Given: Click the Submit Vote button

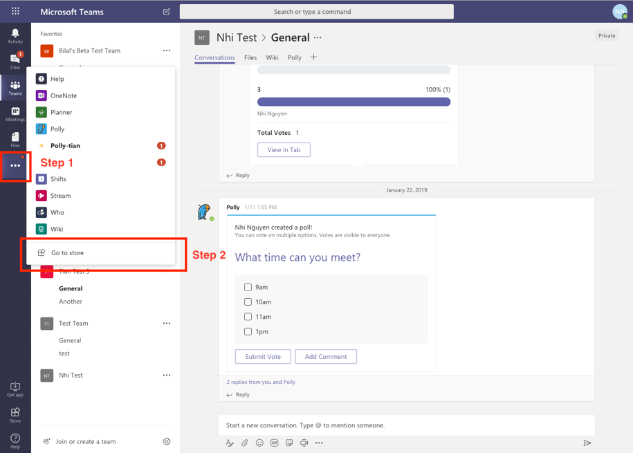Looking at the screenshot, I should (x=263, y=356).
